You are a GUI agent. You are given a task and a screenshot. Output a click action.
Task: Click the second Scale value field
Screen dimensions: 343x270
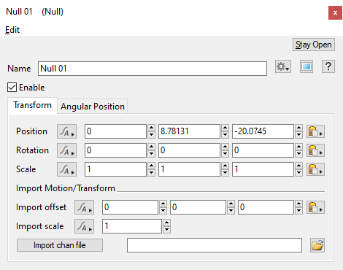tap(189, 169)
